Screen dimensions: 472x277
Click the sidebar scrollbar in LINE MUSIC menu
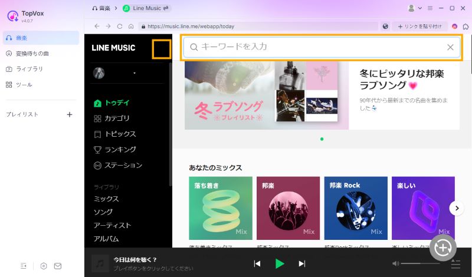point(171,123)
